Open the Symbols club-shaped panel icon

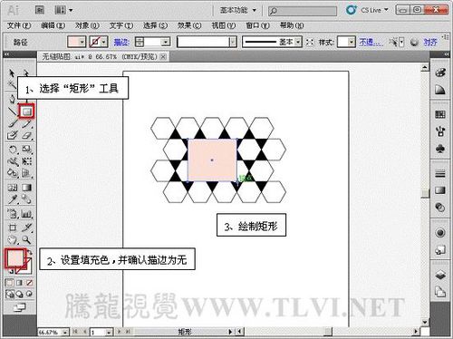click(440, 149)
